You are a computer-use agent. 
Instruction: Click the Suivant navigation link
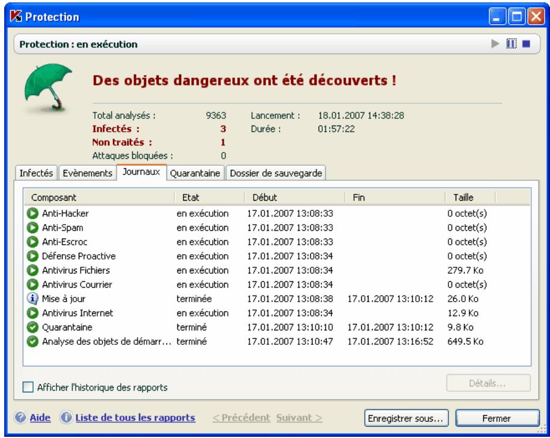point(299,418)
